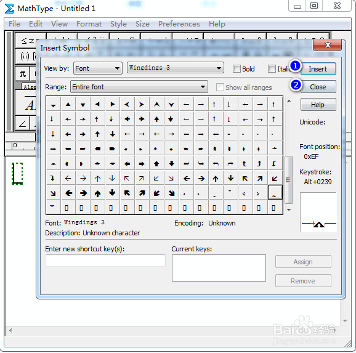The width and height of the screenshot is (356, 353).
Task: Click the Current keys list box
Action: click(x=219, y=268)
